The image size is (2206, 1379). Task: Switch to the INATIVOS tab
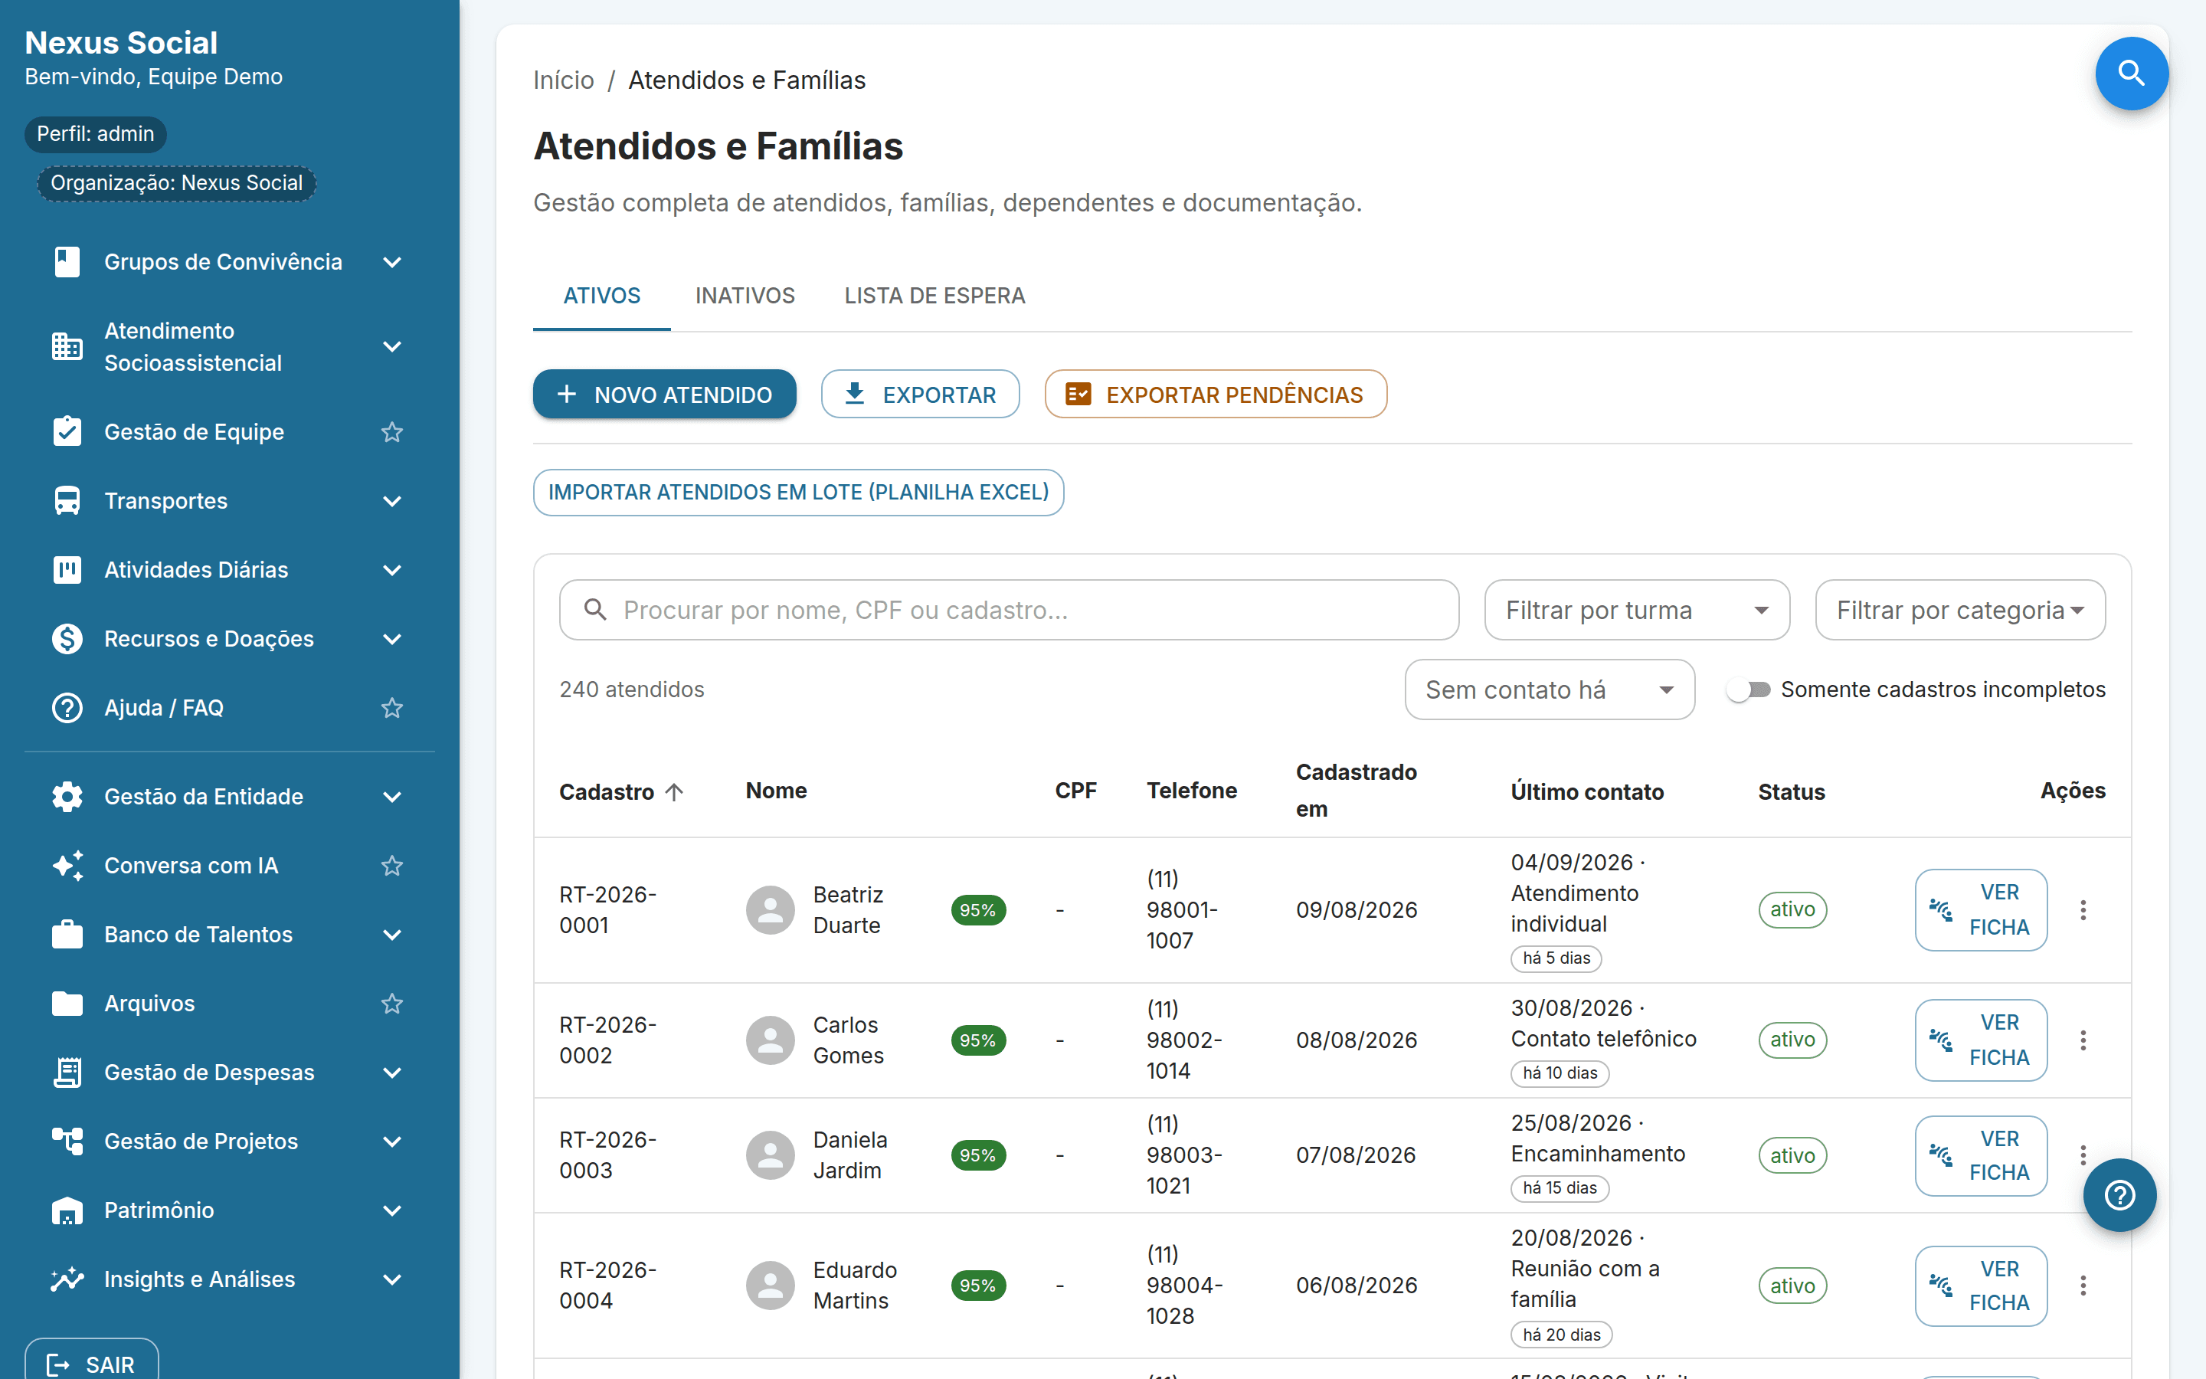point(745,296)
